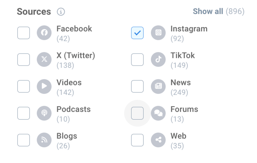Click the Videos play icon
Viewport: 257px width, 163px height.
click(44, 86)
